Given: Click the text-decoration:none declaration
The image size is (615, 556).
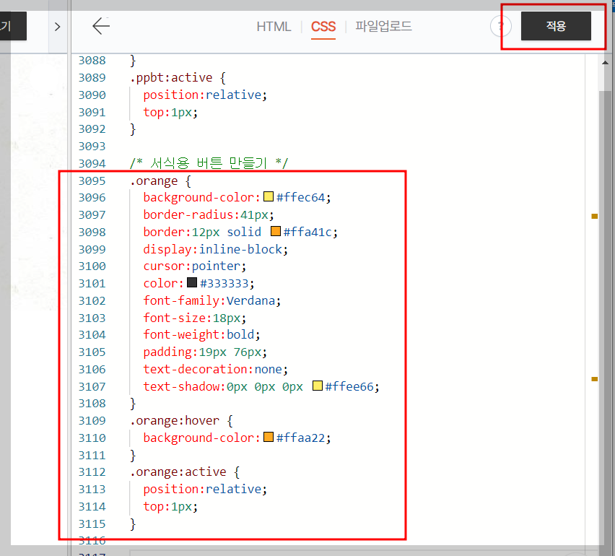Looking at the screenshot, I should coord(215,369).
